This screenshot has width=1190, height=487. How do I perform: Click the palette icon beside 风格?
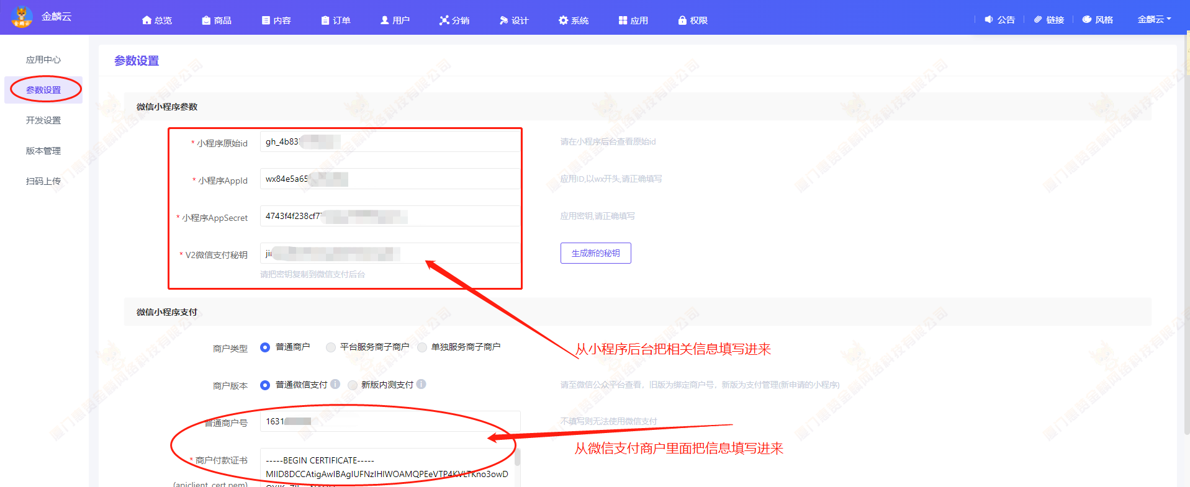[1087, 19]
